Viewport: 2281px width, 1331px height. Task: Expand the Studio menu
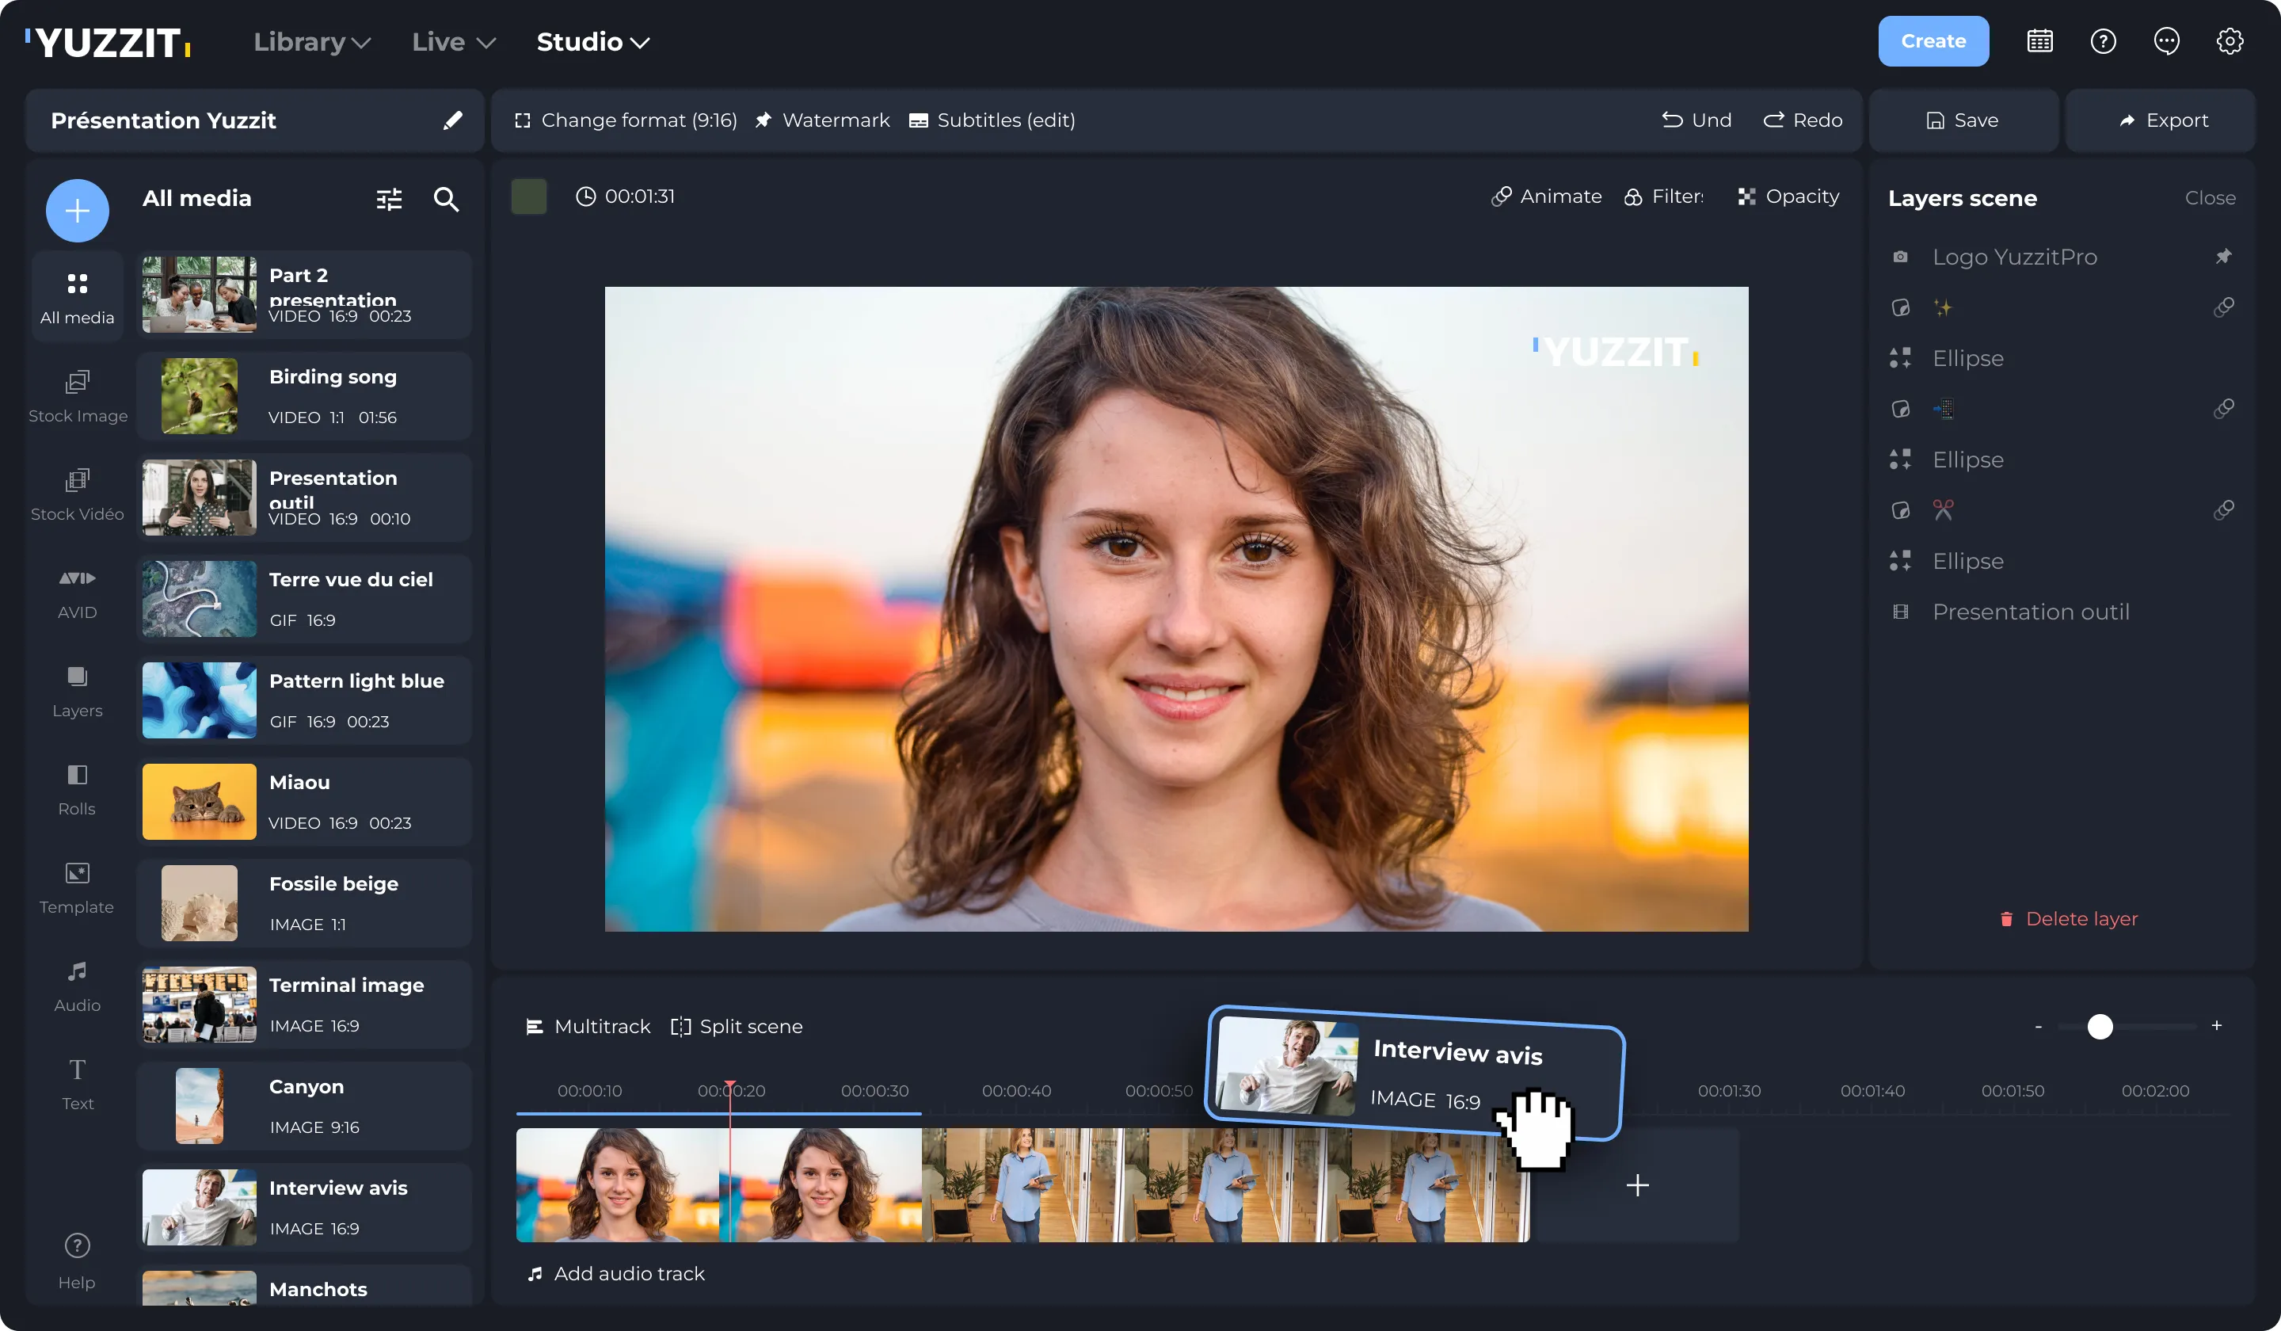pyautogui.click(x=592, y=42)
